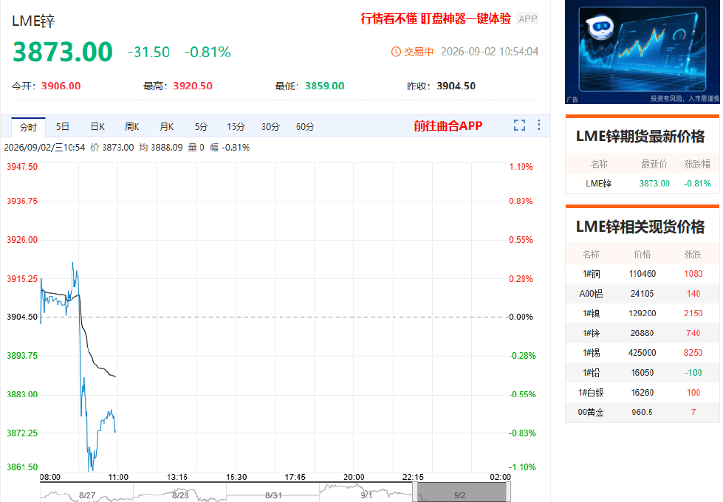Switch to the 日K chart tab
This screenshot has width=723, height=502.
(x=97, y=127)
